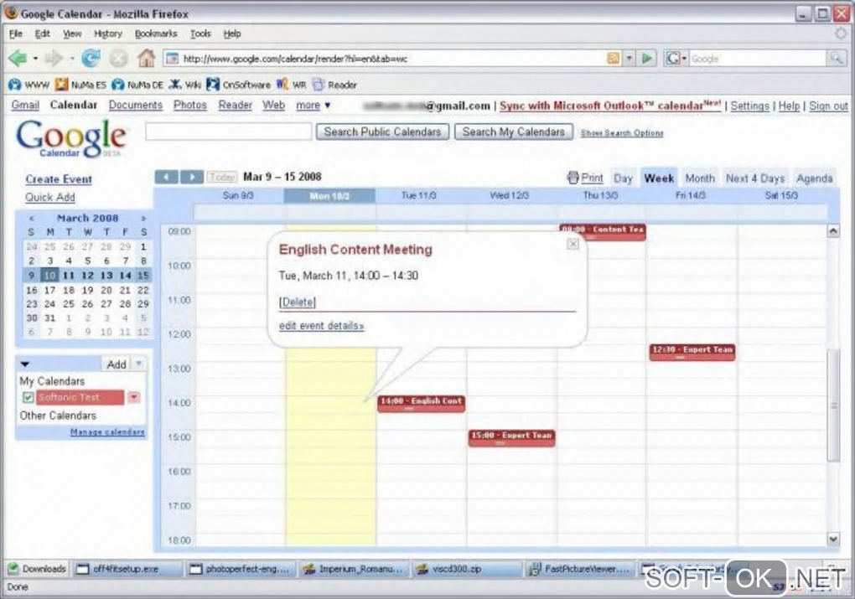Viewport: 855px width, 599px height.
Task: Click the RSS feed icon in address bar
Action: click(x=614, y=59)
